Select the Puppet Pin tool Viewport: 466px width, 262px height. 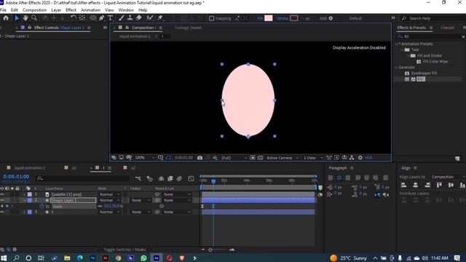tap(160, 18)
